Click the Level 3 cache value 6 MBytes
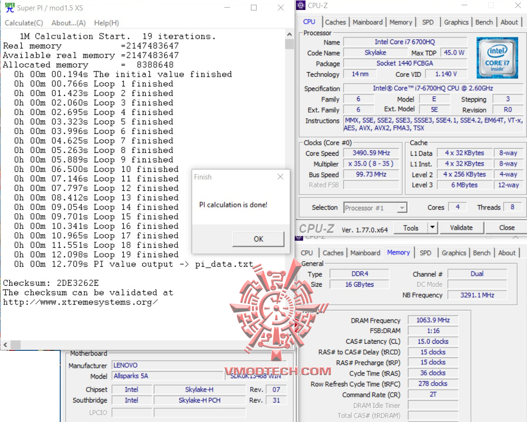This screenshot has height=422, width=527. [x=464, y=185]
